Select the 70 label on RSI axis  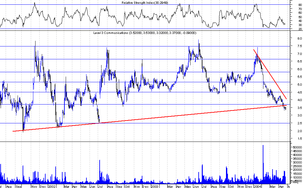[300, 9]
